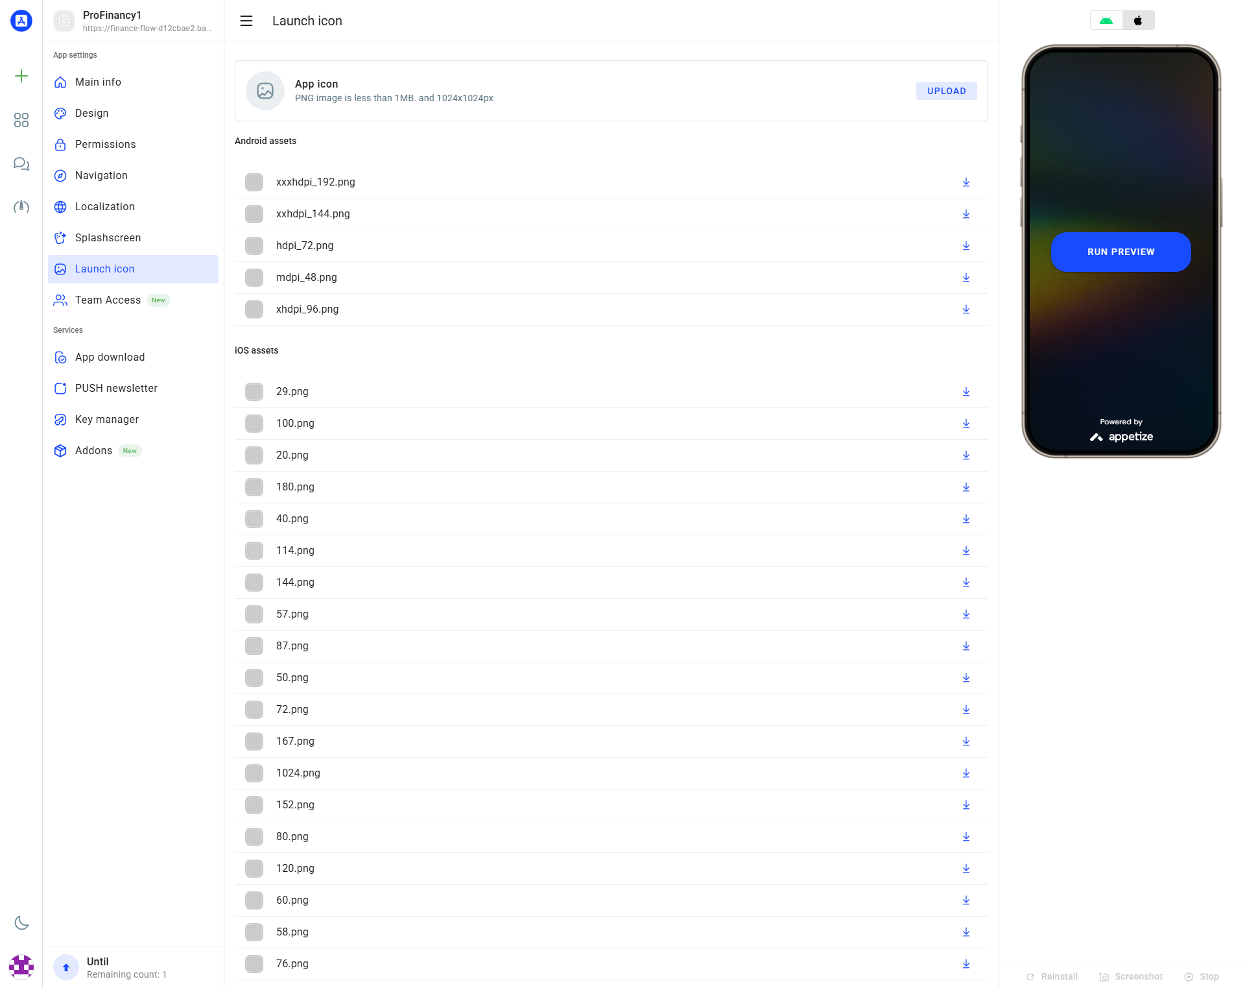Open Key manager service
Screen dimensions: 1245x988
coord(133,419)
